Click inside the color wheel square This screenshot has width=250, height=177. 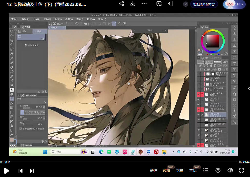tap(213, 41)
